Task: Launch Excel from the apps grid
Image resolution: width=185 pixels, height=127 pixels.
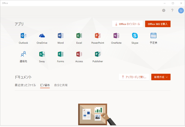Action: click(79, 35)
